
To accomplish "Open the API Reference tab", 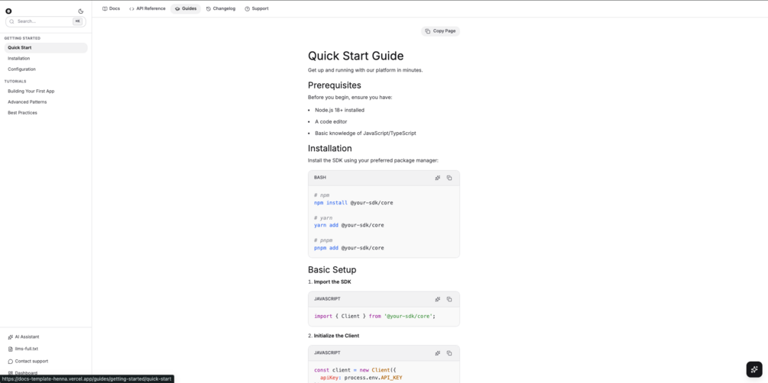I will coord(147,8).
